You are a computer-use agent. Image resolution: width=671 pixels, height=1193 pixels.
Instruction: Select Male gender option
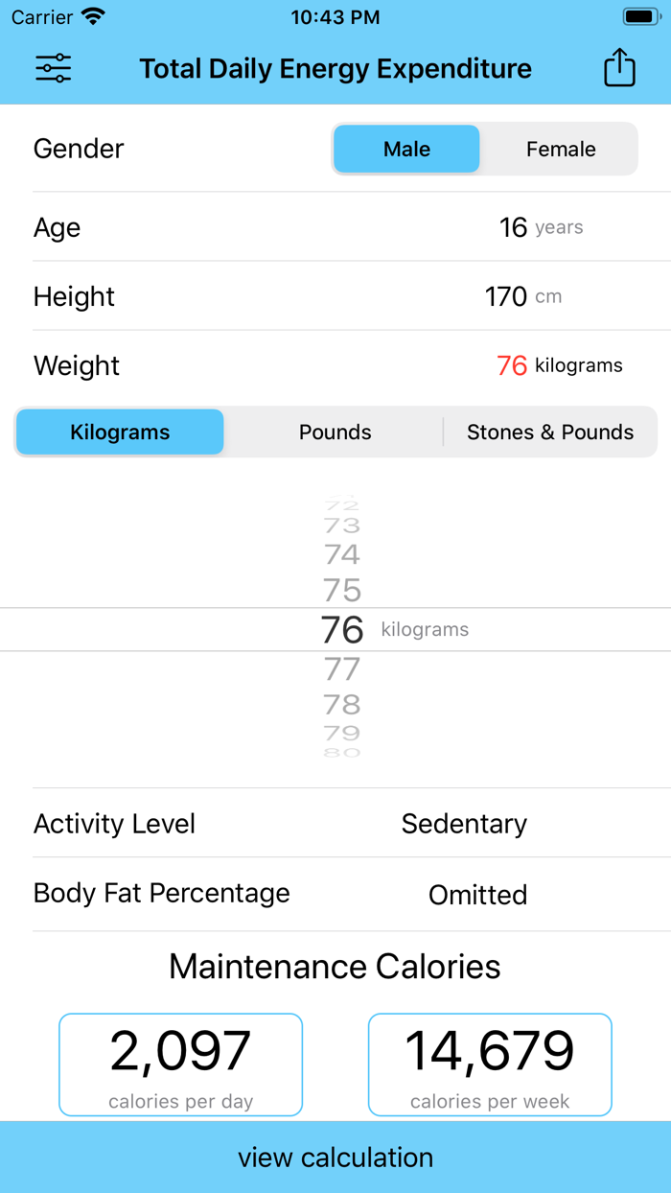click(x=406, y=149)
